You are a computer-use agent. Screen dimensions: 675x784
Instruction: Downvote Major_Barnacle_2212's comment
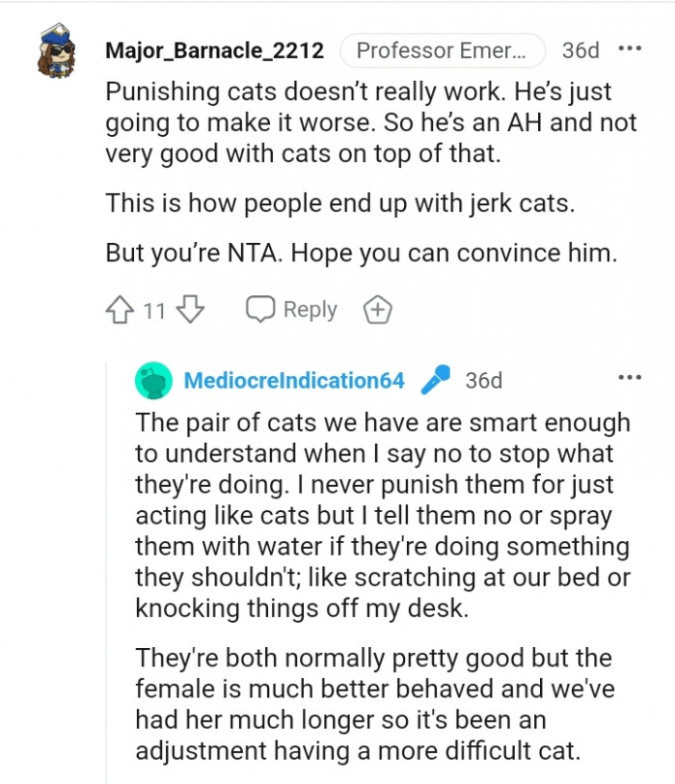[191, 309]
